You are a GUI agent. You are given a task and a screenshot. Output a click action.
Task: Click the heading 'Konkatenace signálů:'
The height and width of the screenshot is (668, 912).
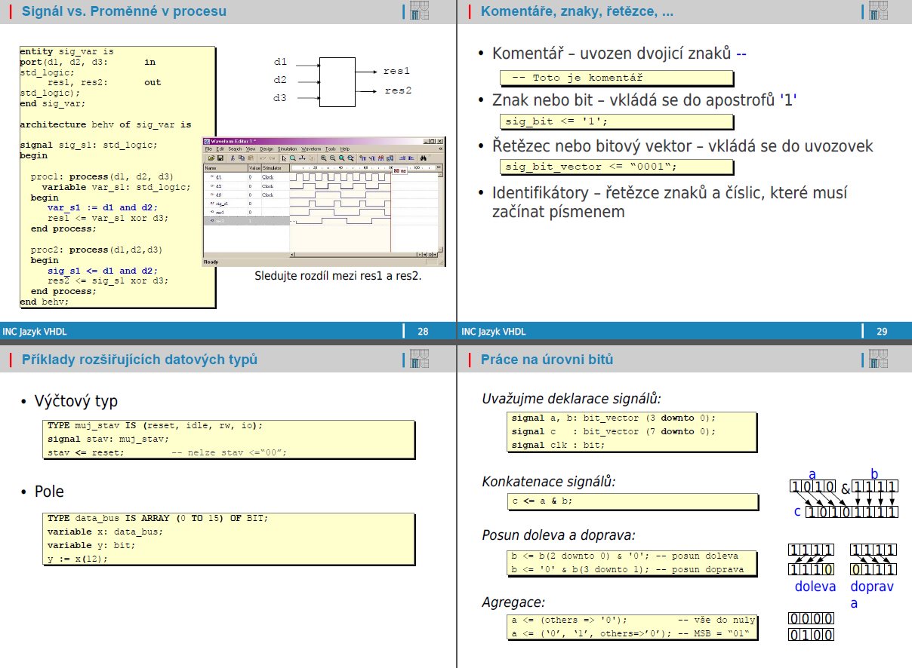(x=549, y=481)
